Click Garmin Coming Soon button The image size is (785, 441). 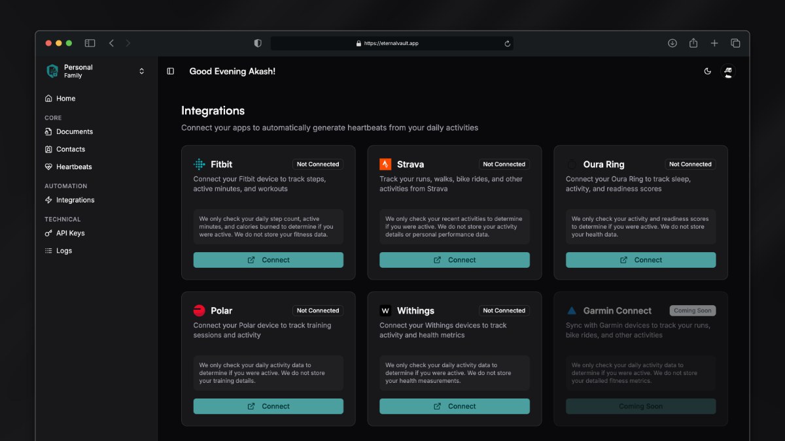click(641, 406)
